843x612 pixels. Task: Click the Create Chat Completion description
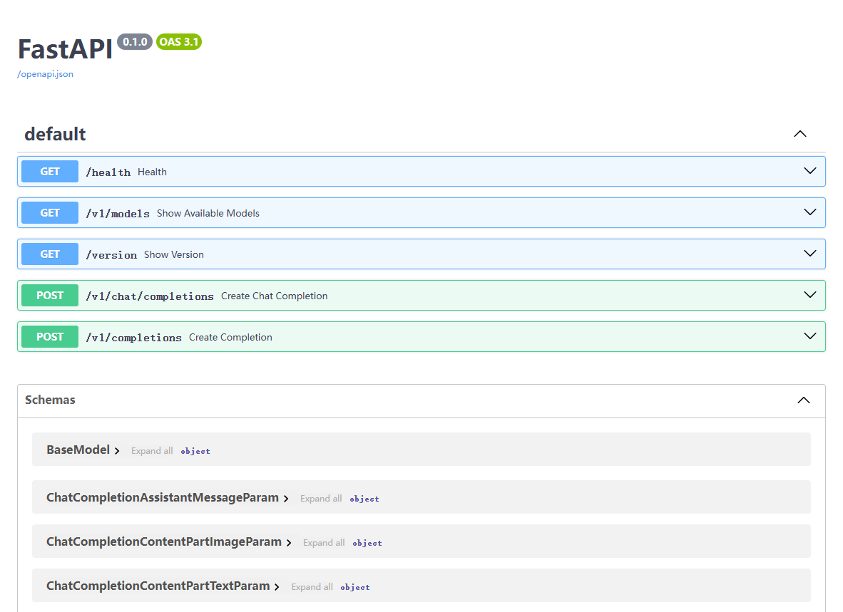click(274, 296)
